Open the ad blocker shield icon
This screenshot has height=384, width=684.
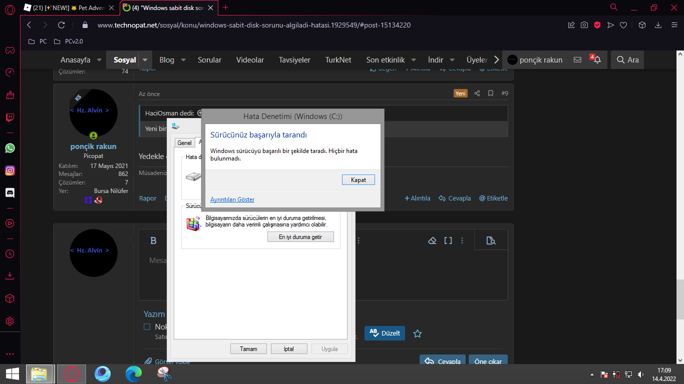[x=597, y=25]
